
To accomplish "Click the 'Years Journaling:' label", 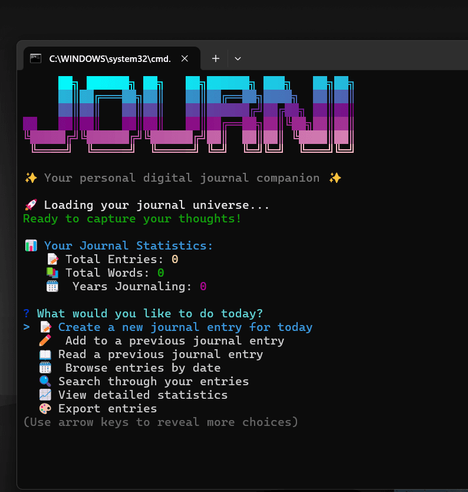I will (132, 286).
